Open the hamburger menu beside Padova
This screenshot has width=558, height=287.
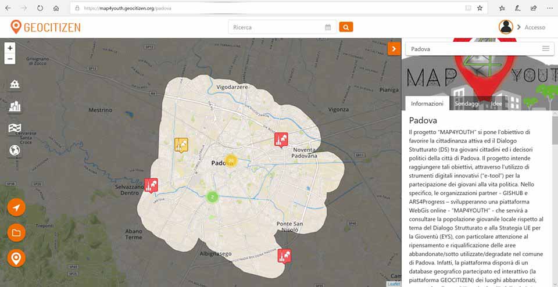point(546,49)
